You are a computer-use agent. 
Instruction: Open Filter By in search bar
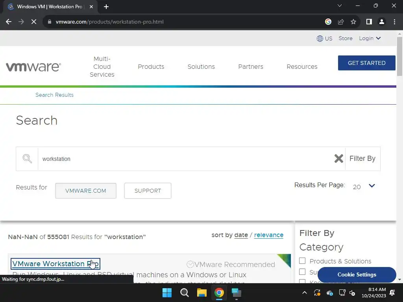(362, 158)
